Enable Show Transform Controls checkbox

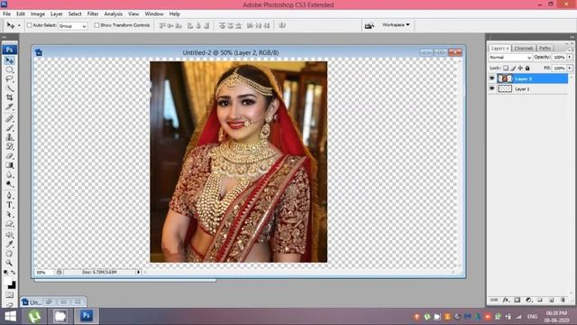coord(96,25)
